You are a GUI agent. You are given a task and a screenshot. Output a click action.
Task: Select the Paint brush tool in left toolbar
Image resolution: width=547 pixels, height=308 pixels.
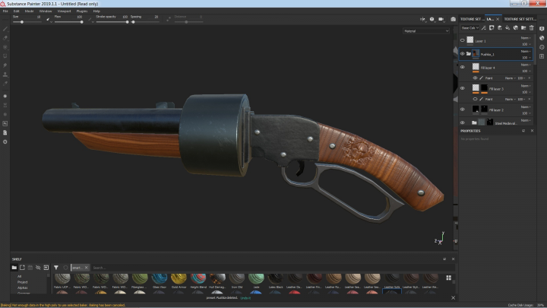point(5,29)
